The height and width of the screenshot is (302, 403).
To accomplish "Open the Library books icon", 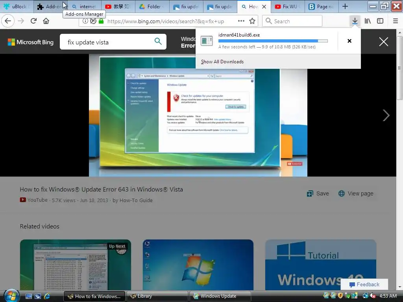I will [x=368, y=21].
